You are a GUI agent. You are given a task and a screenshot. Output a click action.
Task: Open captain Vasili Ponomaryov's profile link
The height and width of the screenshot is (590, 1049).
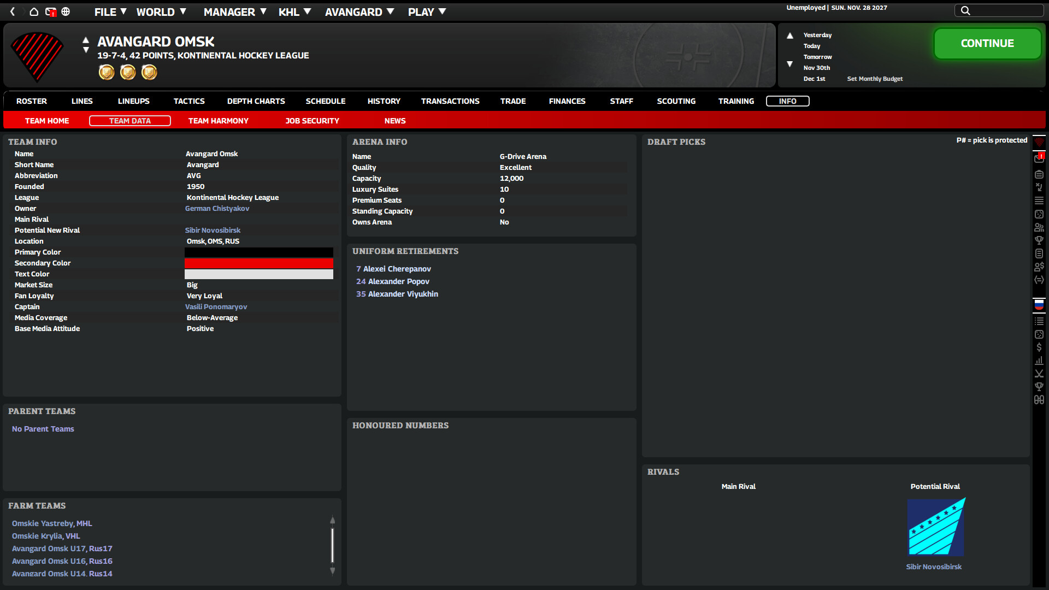[x=216, y=306]
